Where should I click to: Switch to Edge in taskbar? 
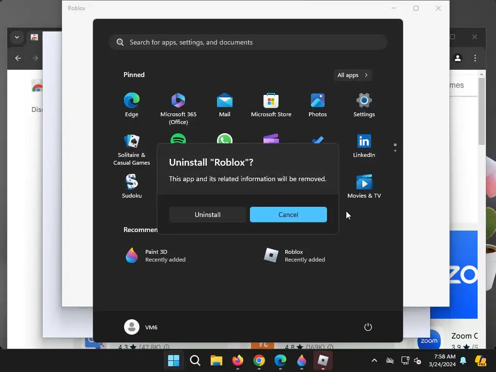(280, 360)
